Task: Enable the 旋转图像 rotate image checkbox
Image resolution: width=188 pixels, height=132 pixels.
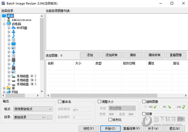Action: (x=144, y=102)
